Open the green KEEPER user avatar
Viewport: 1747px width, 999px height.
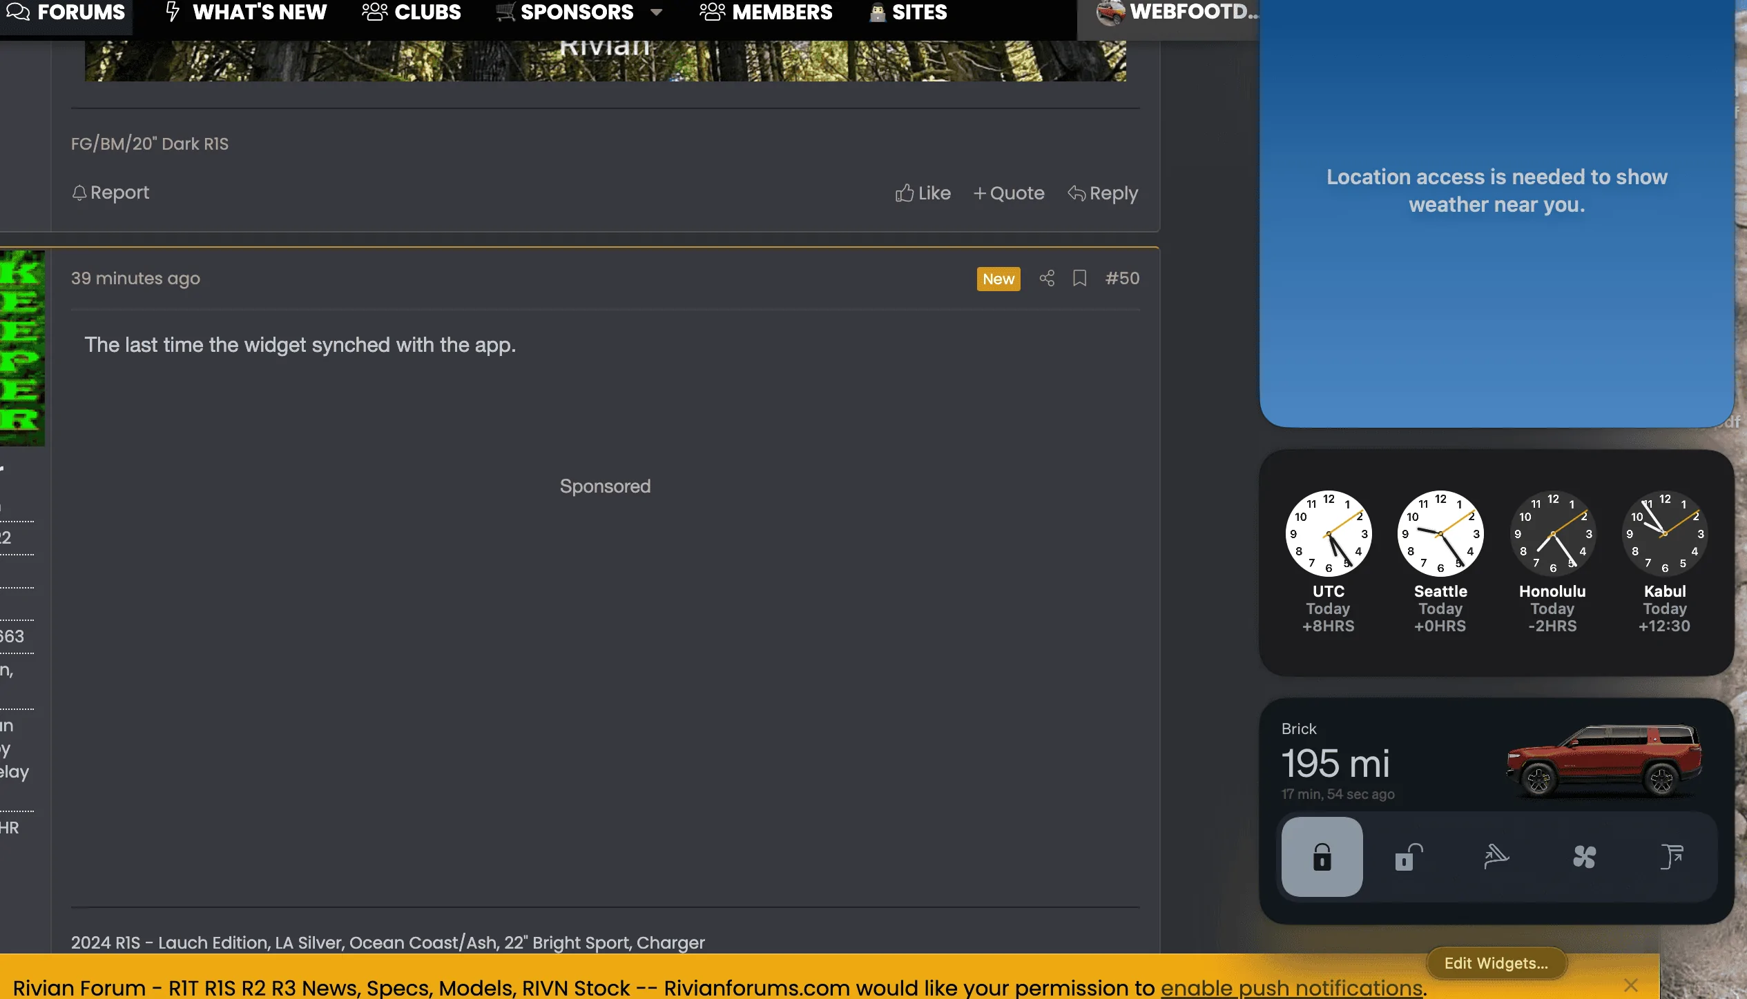22,348
